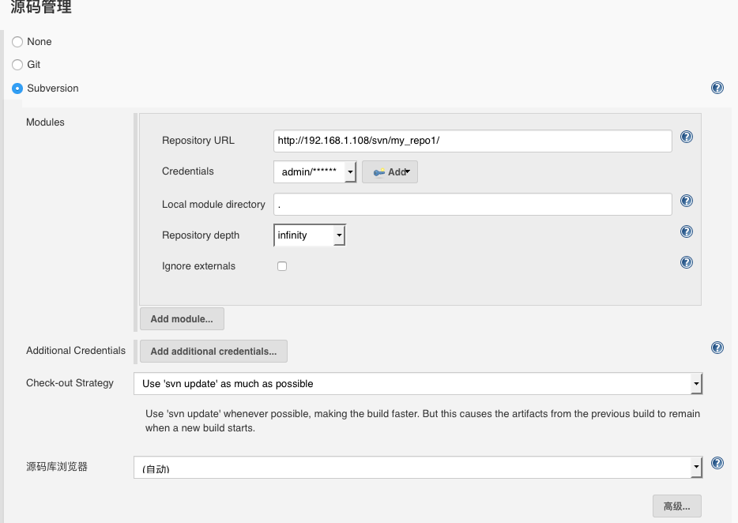Image resolution: width=738 pixels, height=523 pixels.
Task: Select the Git radio button
Action: [x=17, y=65]
